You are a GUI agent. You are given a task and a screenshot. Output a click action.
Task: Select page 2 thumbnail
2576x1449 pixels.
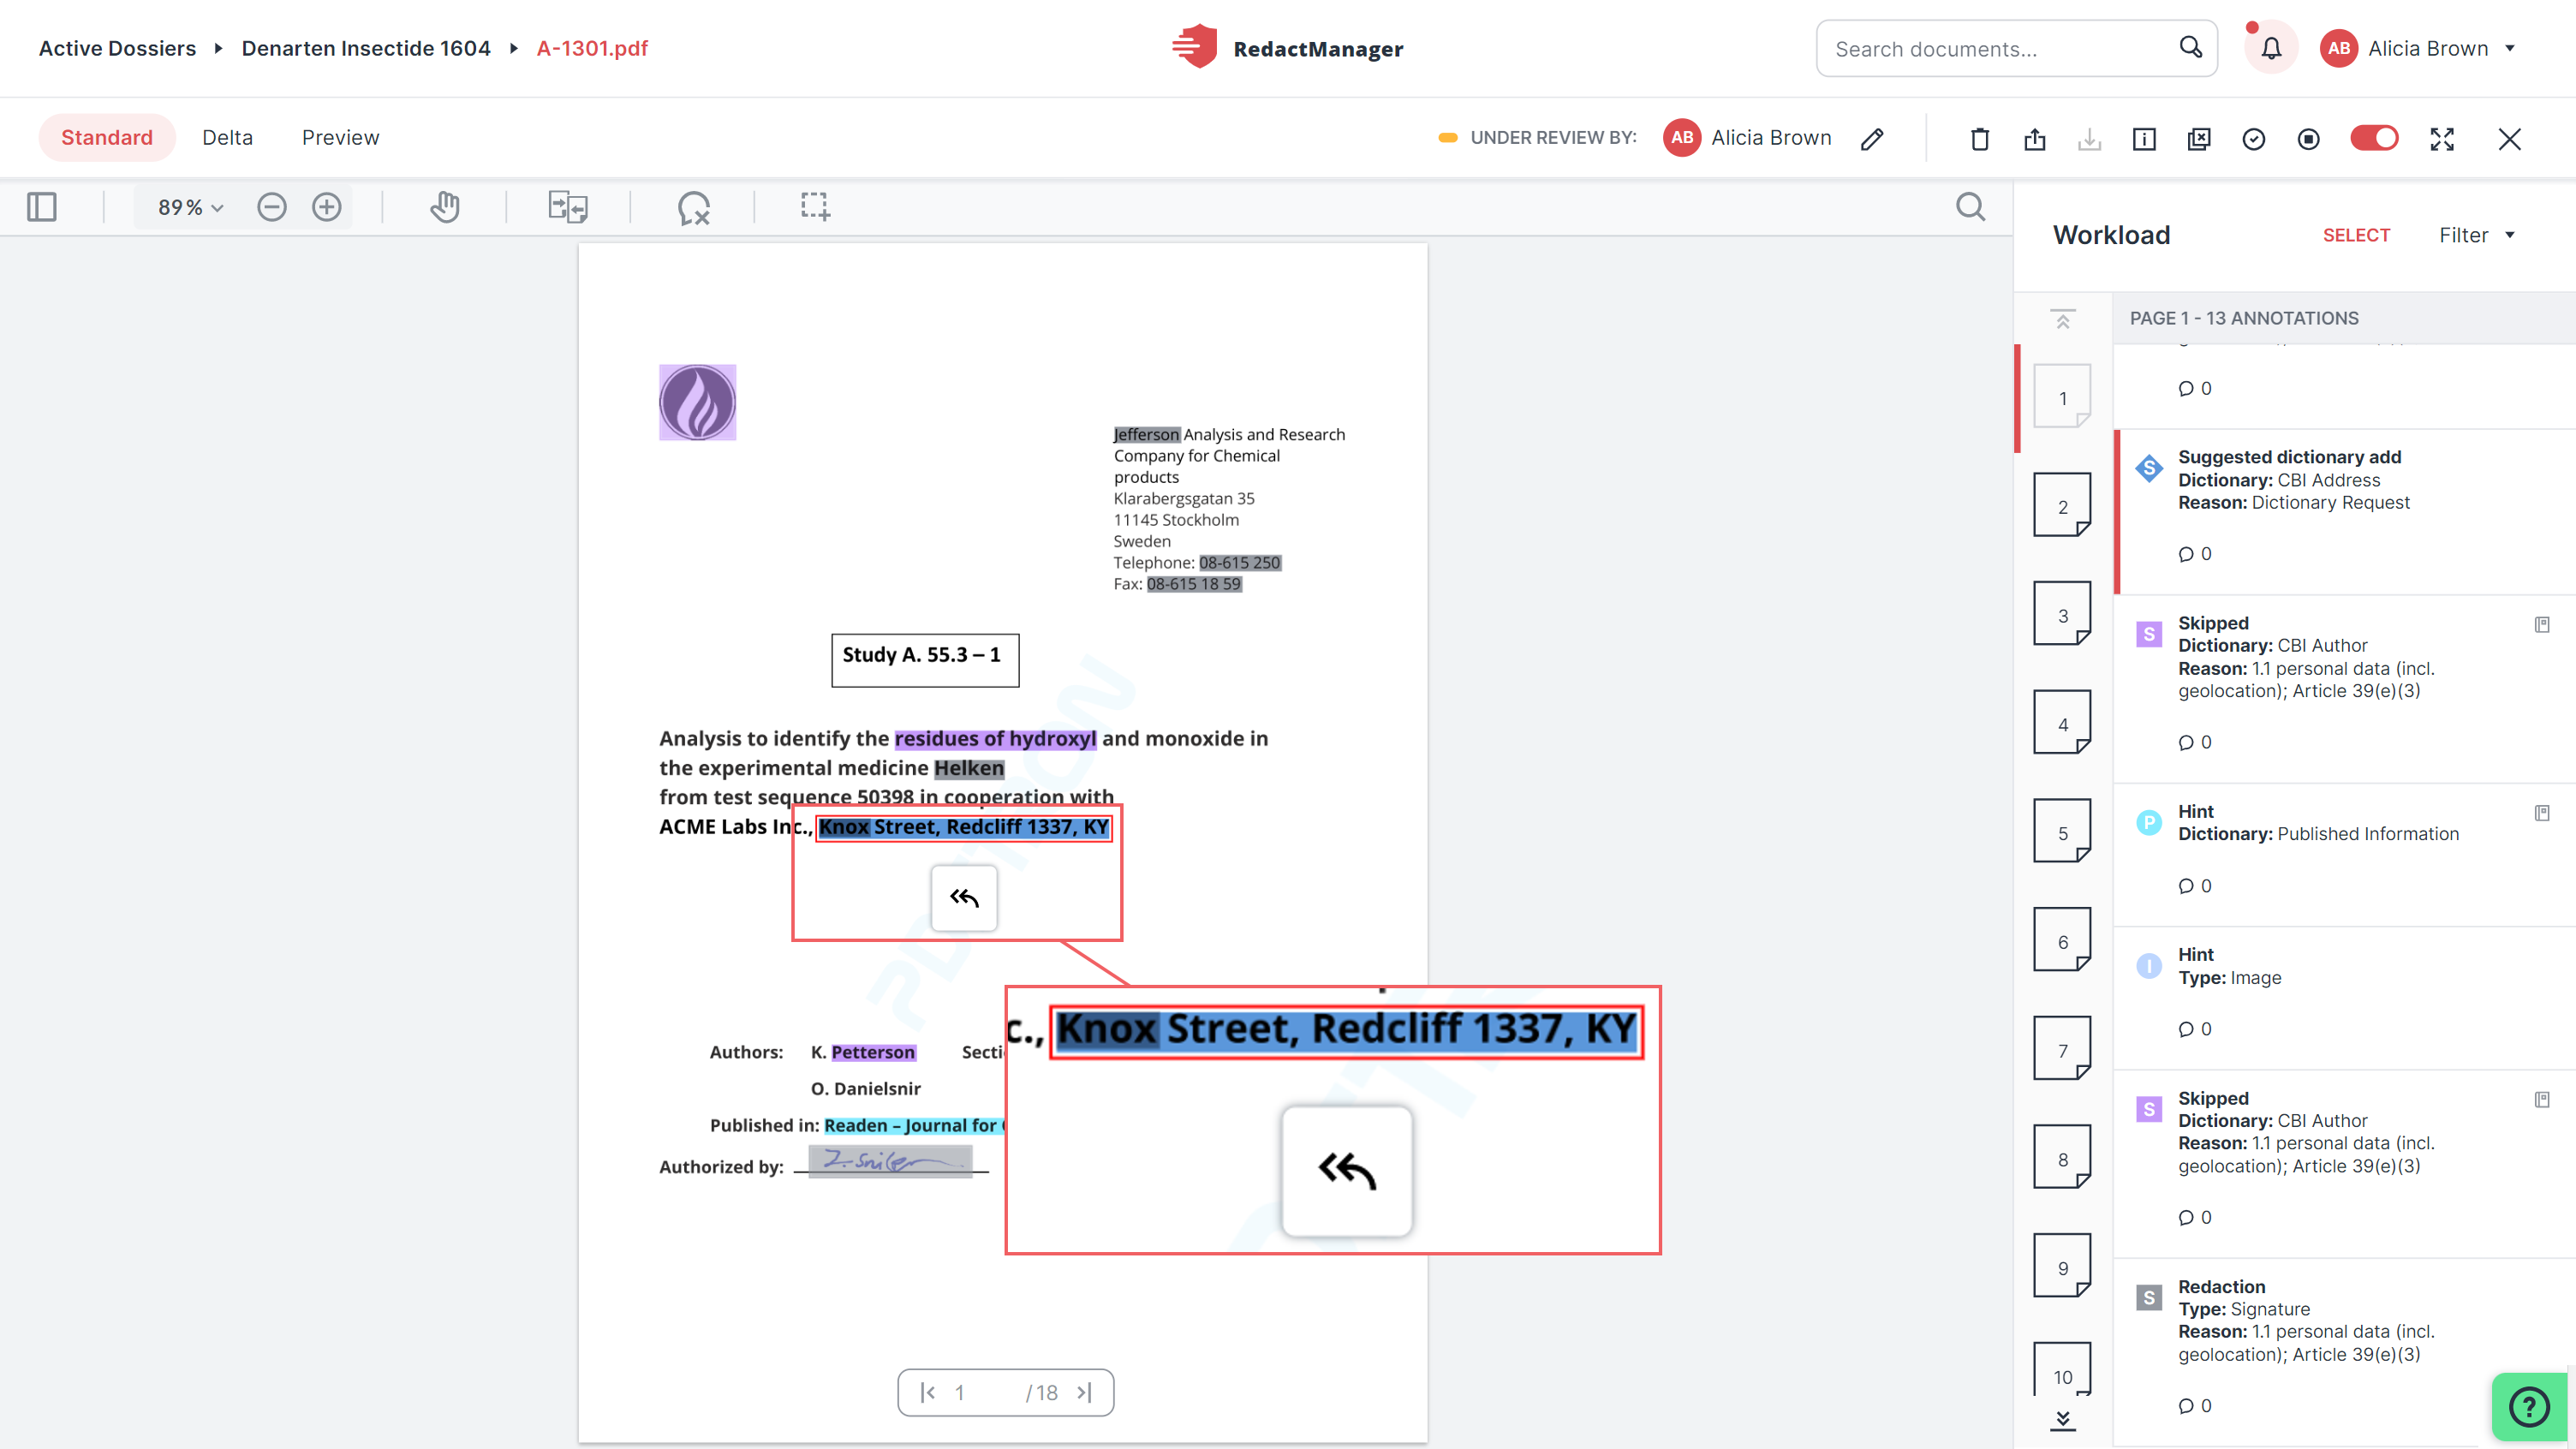[2062, 506]
